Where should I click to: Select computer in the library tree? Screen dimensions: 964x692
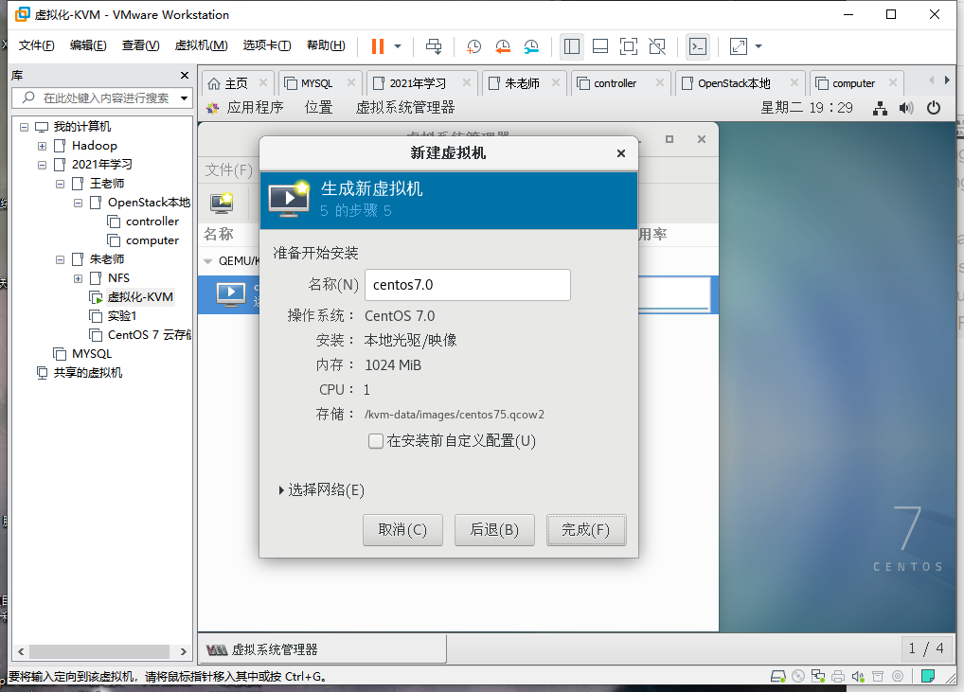point(152,240)
